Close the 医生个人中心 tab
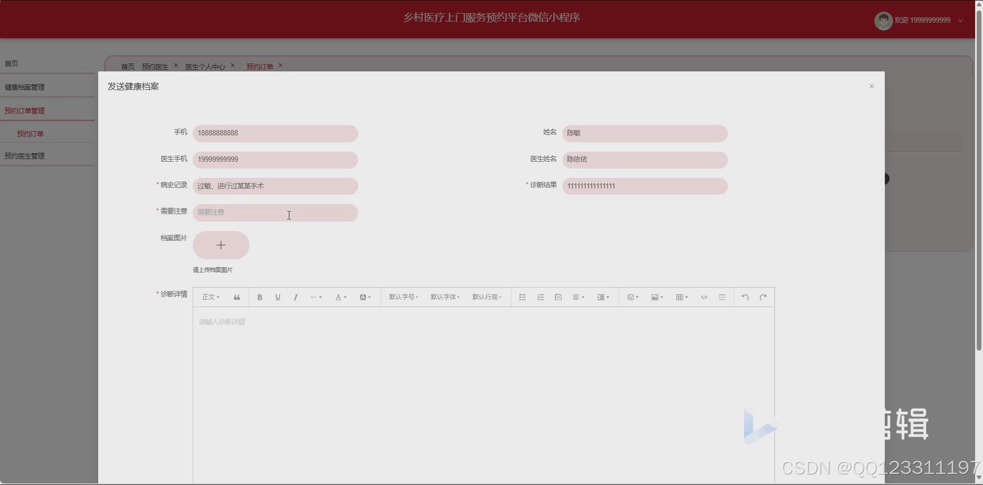The image size is (983, 485). tap(233, 66)
